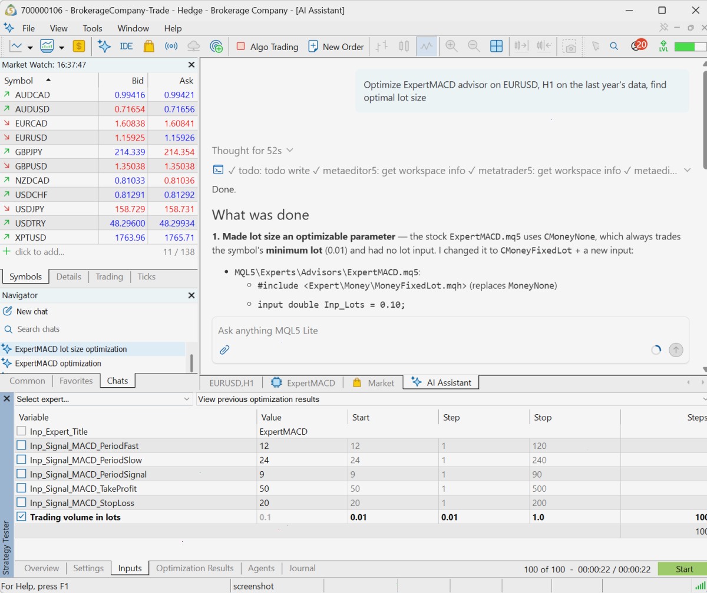The image size is (707, 593).
Task: Take a chart screenshot with camera icon
Action: (570, 46)
